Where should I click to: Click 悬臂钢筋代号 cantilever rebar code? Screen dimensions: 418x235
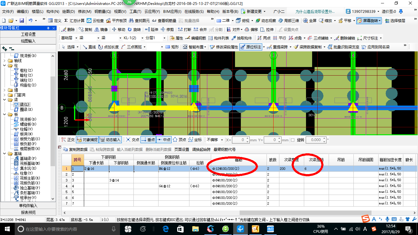(225, 149)
